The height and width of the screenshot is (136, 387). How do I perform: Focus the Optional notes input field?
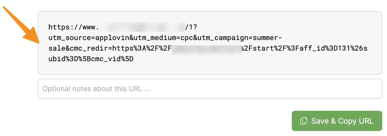pos(210,89)
